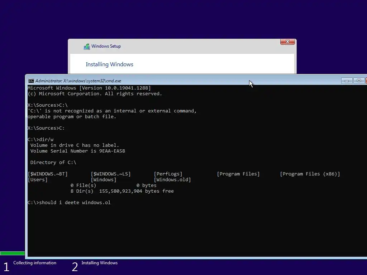Click the '155,580,923,904 bytes free' line
The image size is (367, 275).
(x=122, y=191)
